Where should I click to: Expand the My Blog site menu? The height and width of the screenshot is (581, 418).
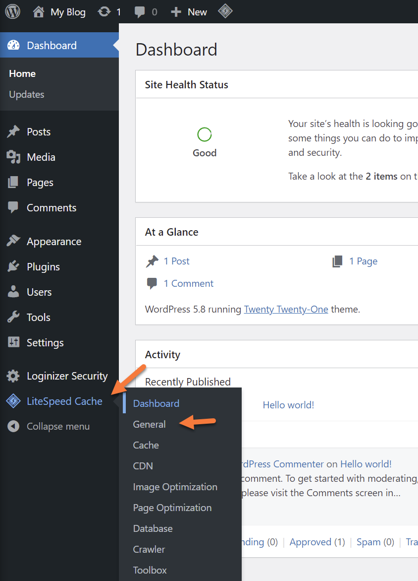click(59, 12)
